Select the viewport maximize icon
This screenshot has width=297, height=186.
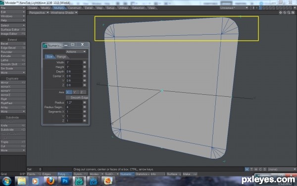tap(293, 12)
